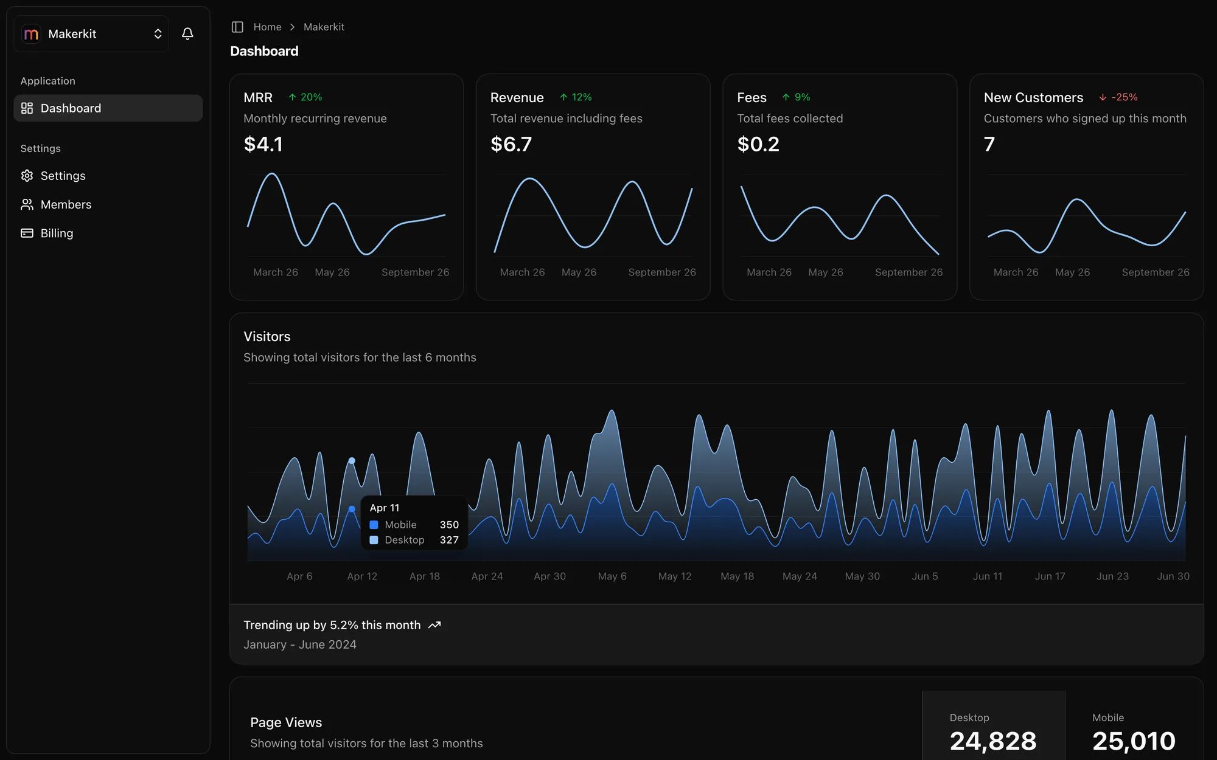Screen dimensions: 1217x760
Task: Click the 24,828 desktop count
Action: (x=993, y=741)
